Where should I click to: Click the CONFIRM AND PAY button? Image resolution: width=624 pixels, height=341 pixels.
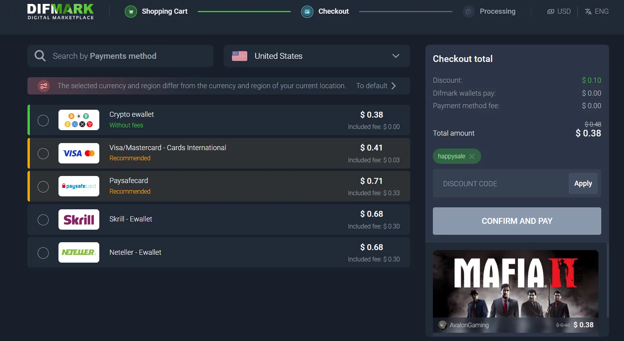[517, 221]
